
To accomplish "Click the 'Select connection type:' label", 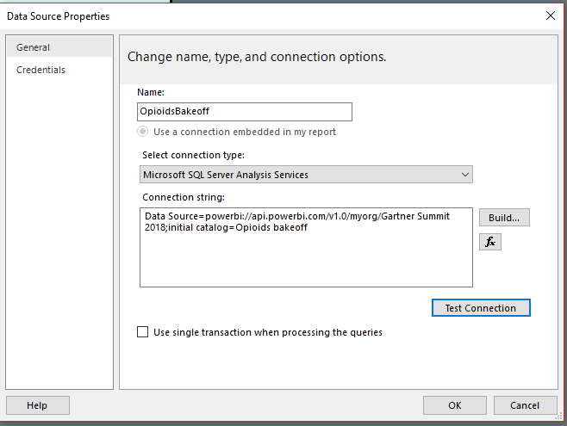I will [x=193, y=155].
